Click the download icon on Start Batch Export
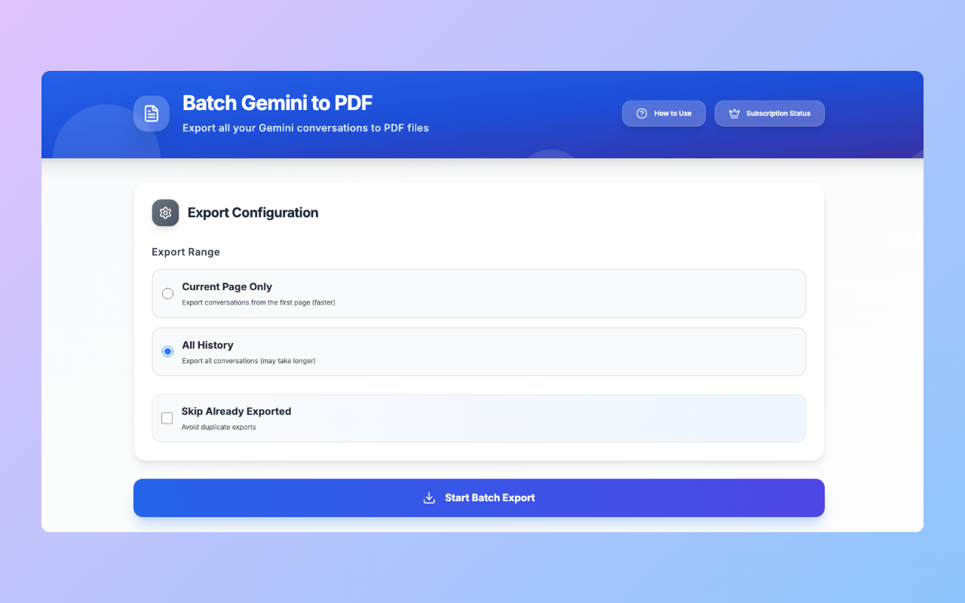The width and height of the screenshot is (965, 603). [x=429, y=497]
